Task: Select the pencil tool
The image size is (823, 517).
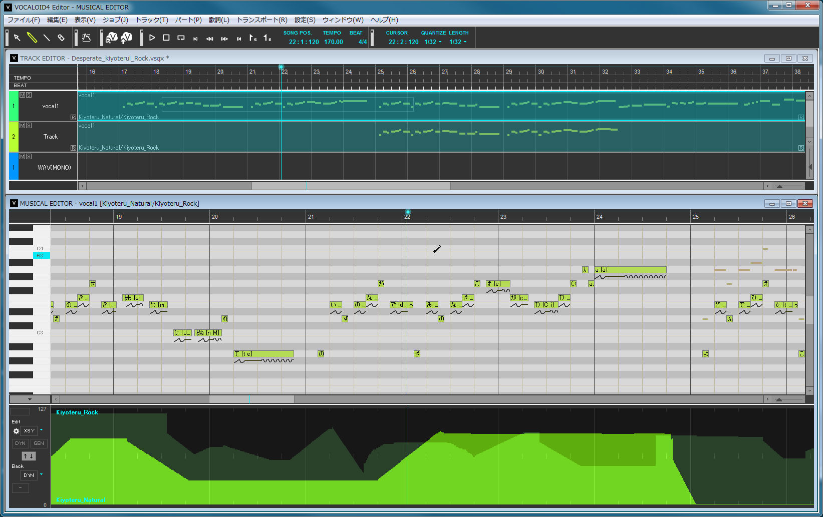Action: tap(32, 38)
